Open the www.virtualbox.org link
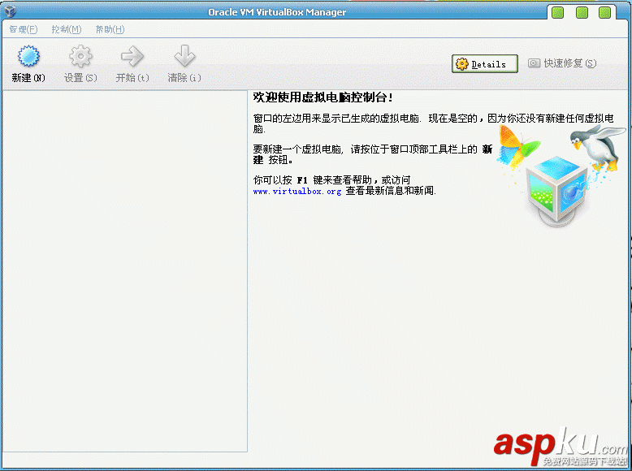This screenshot has width=632, height=471. (297, 192)
